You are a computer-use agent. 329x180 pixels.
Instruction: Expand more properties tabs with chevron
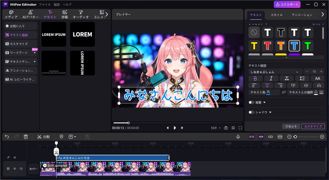tap(323, 14)
